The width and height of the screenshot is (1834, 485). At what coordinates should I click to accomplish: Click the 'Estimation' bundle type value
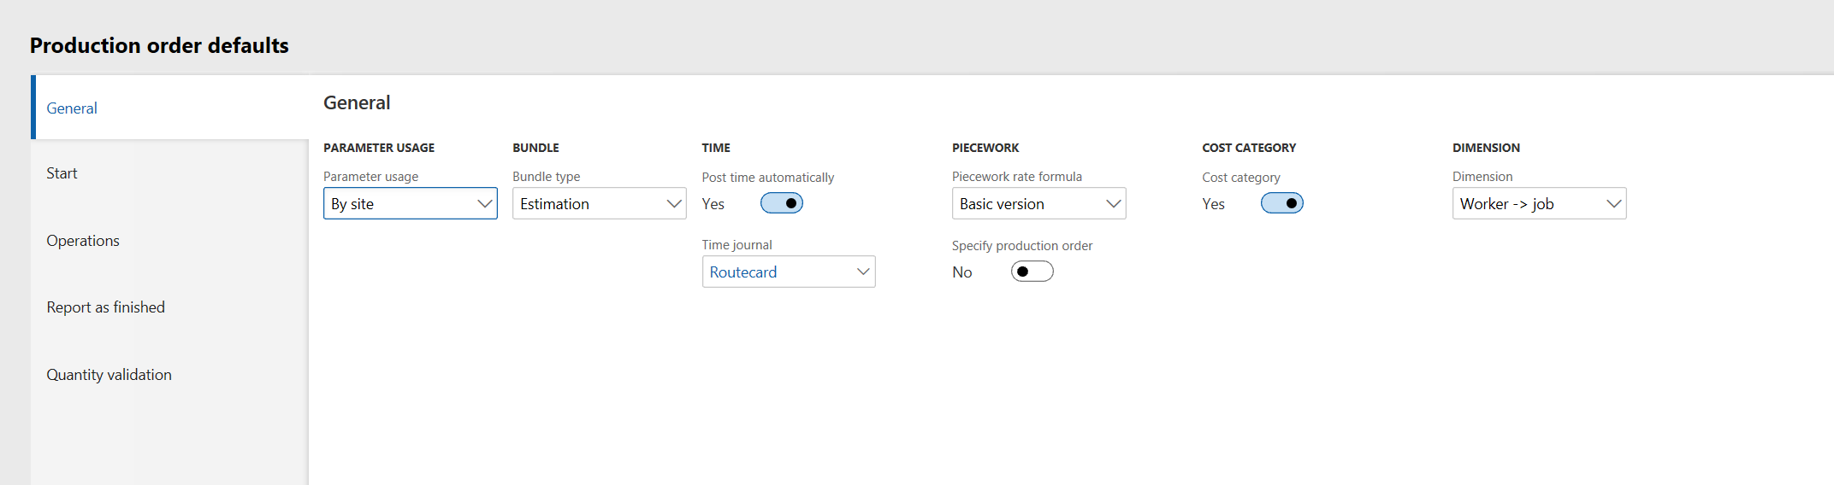[x=554, y=204]
